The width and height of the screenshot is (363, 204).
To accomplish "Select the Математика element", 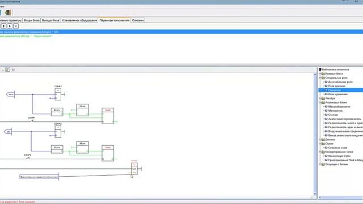I will tap(335, 111).
